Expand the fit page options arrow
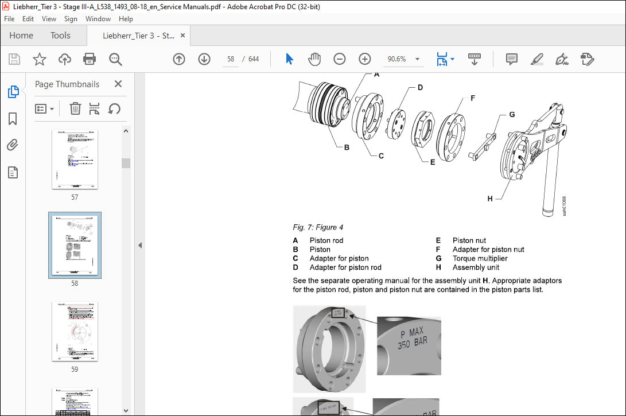 452,59
